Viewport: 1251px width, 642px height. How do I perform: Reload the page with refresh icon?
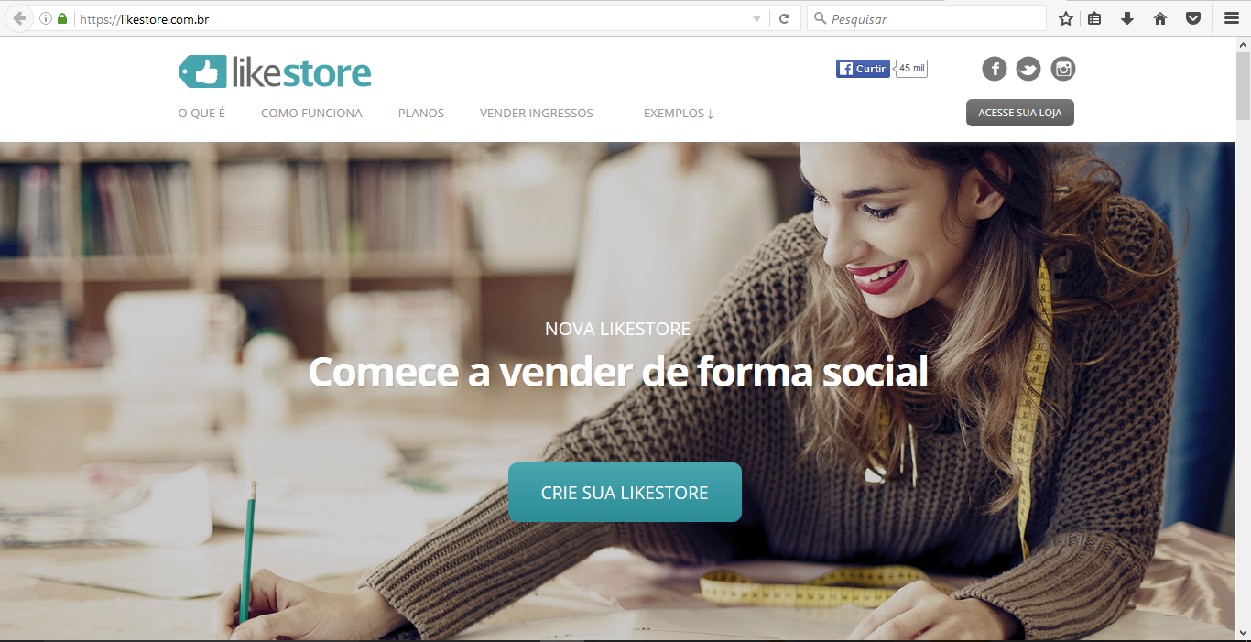[x=784, y=18]
